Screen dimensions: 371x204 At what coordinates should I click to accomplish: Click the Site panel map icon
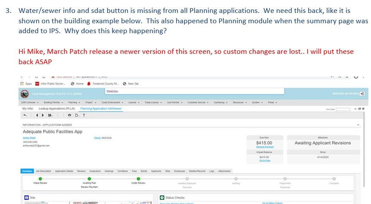pos(27,198)
